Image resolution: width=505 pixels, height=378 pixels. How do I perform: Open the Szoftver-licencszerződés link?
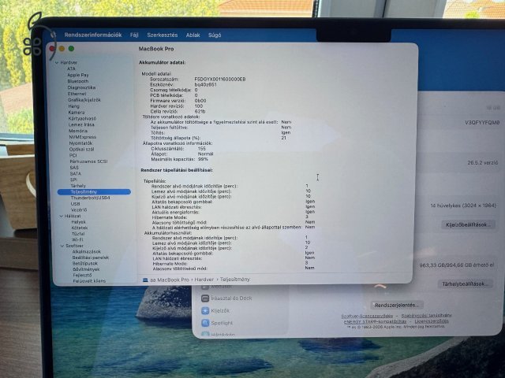pyautogui.click(x=367, y=317)
